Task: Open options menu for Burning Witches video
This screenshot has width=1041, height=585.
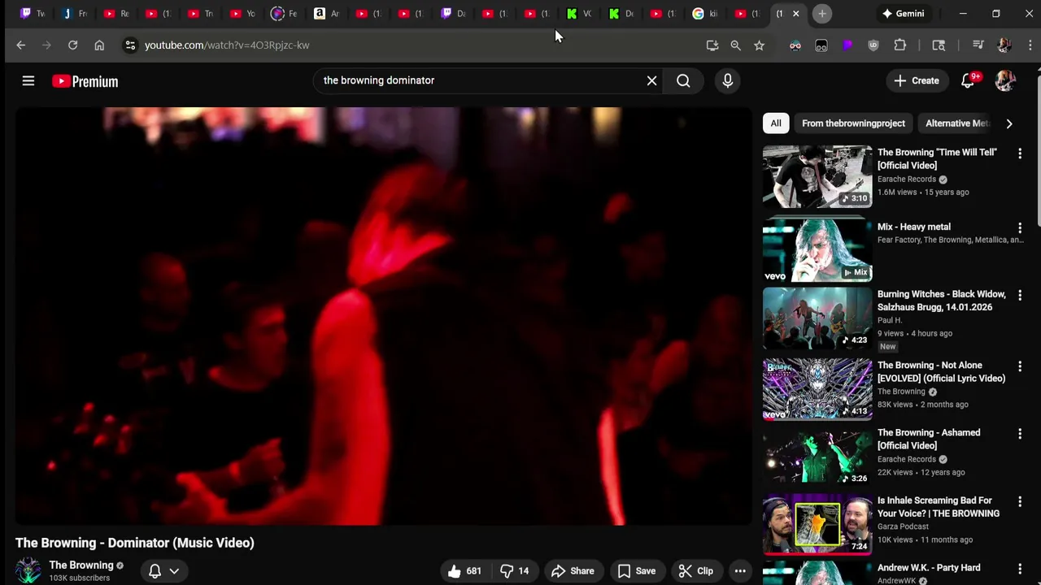Action: point(1020,296)
